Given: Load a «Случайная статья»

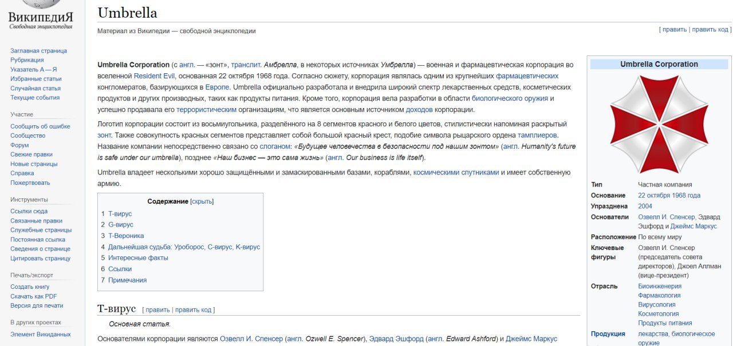Looking at the screenshot, I should click(36, 88).
